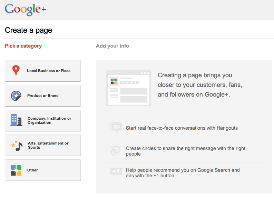The width and height of the screenshot is (274, 198).
Task: Click the Google+ logo
Action: point(25,10)
